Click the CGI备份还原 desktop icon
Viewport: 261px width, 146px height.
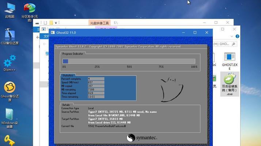tap(10, 37)
